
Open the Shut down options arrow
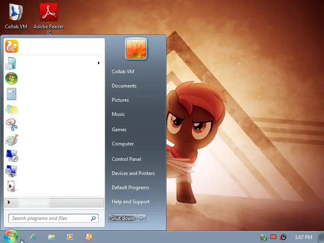pyautogui.click(x=141, y=218)
